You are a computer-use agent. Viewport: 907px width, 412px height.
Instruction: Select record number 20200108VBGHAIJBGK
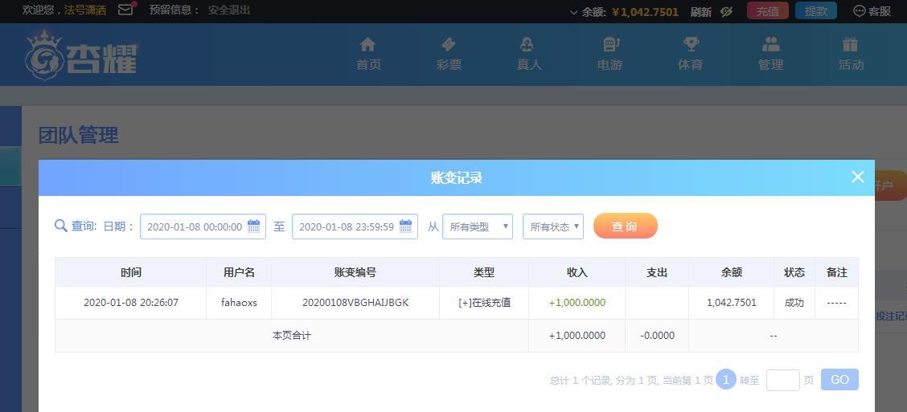(355, 302)
